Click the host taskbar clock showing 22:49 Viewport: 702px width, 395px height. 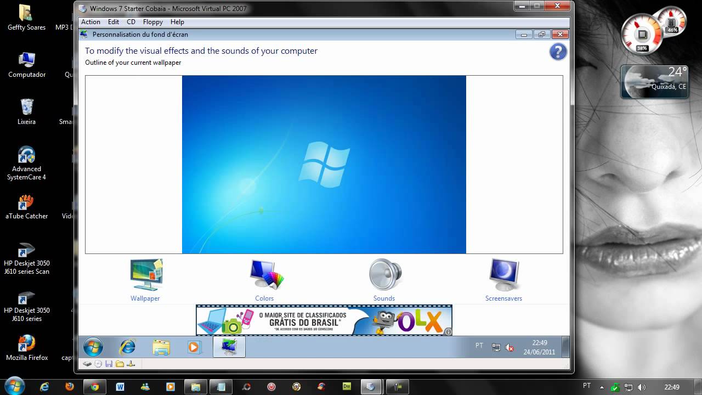[x=672, y=387]
